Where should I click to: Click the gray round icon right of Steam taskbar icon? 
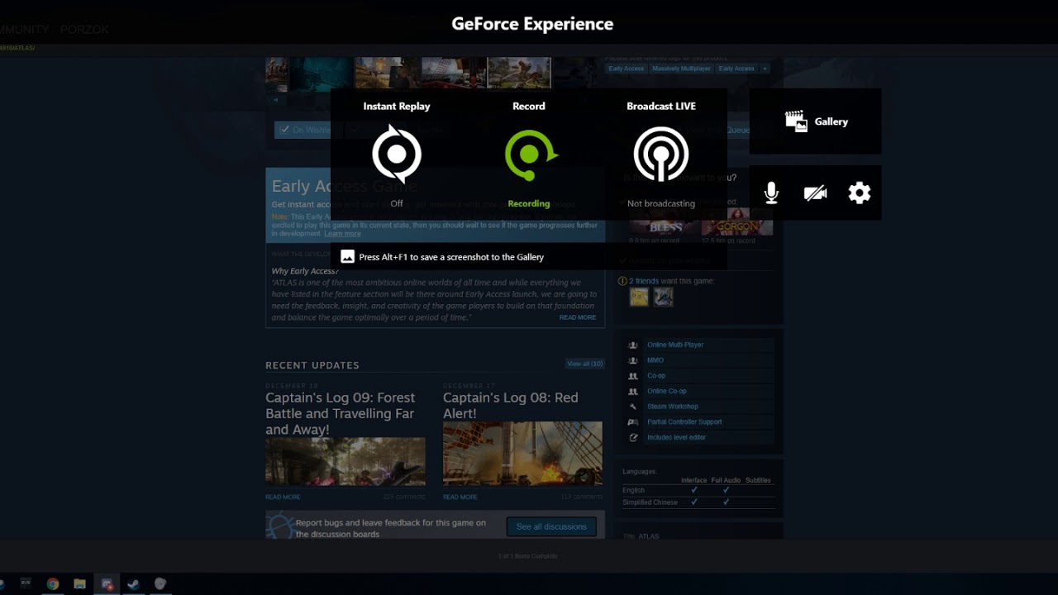pos(160,584)
